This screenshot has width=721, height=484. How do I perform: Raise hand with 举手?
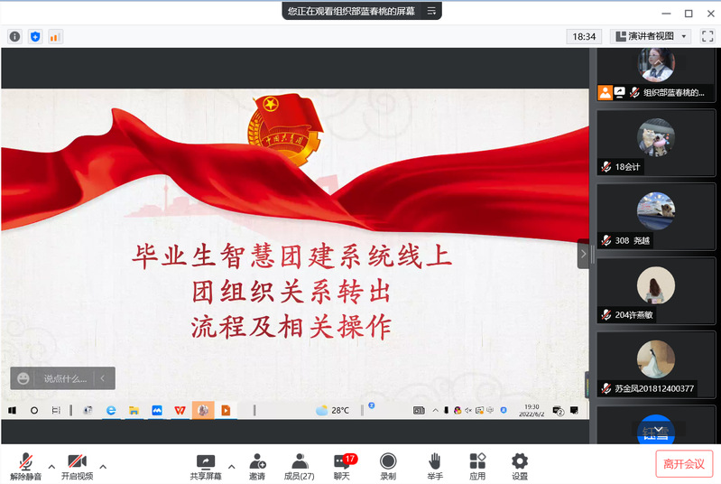(435, 467)
